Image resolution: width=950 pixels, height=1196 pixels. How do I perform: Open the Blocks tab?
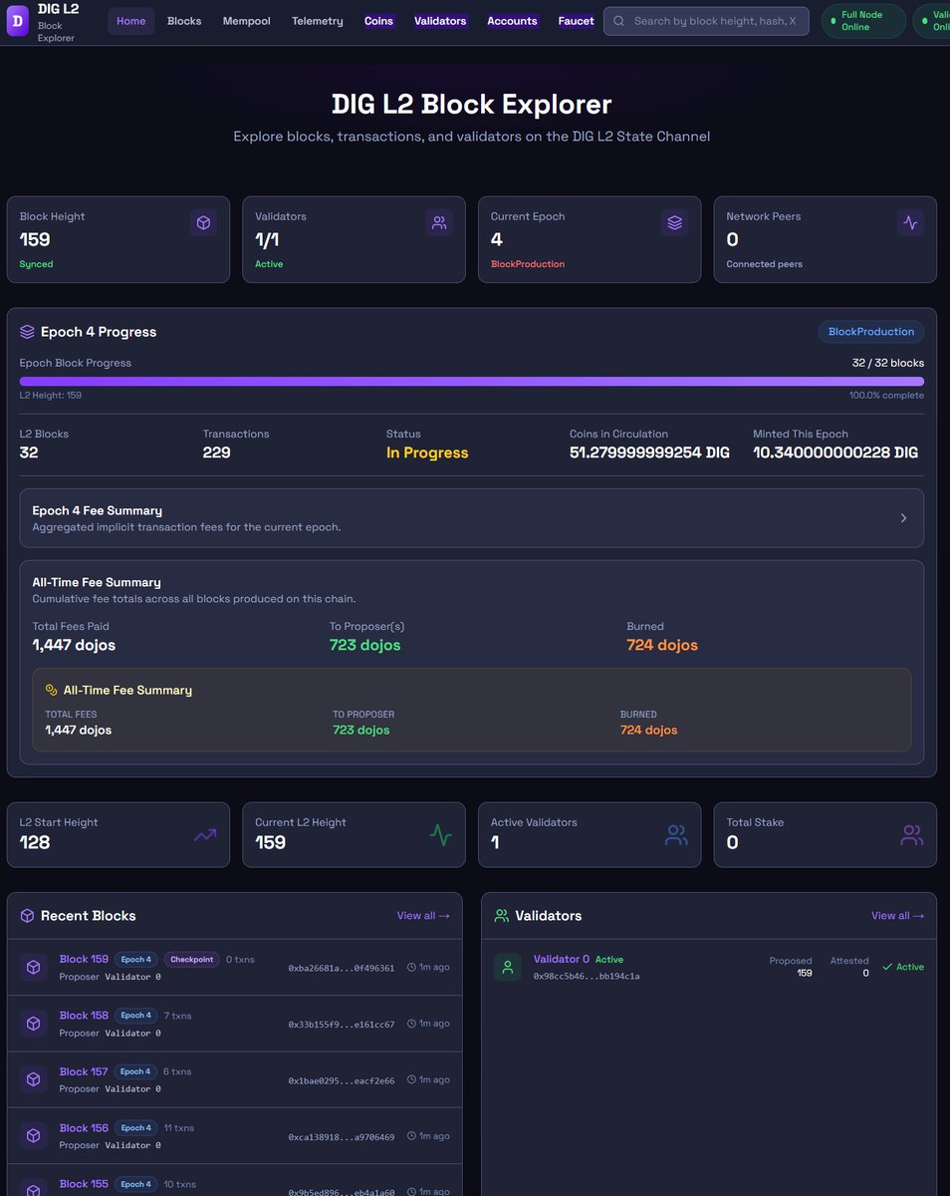click(x=184, y=21)
